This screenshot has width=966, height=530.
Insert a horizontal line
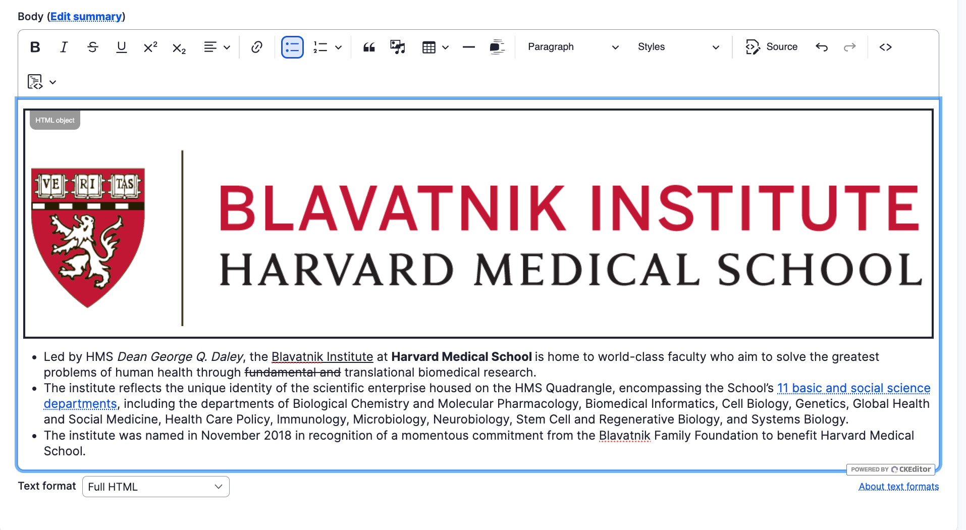click(x=468, y=47)
